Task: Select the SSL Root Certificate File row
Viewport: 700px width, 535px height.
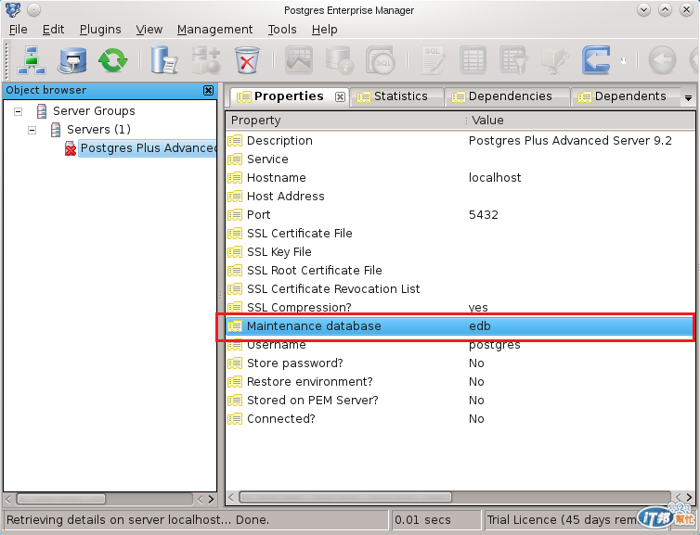Action: [x=460, y=271]
